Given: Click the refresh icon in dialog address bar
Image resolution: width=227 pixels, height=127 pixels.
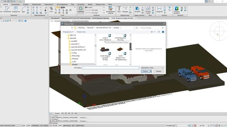Looking at the screenshot, I should click(x=137, y=28).
